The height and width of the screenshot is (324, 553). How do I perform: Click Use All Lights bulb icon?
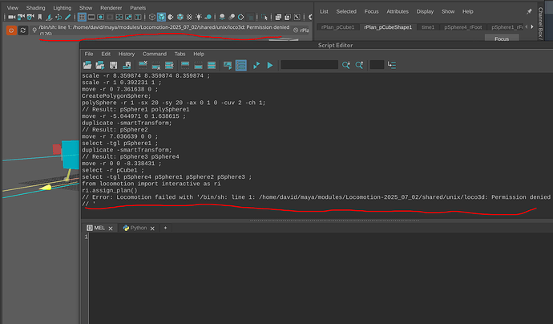click(199, 17)
